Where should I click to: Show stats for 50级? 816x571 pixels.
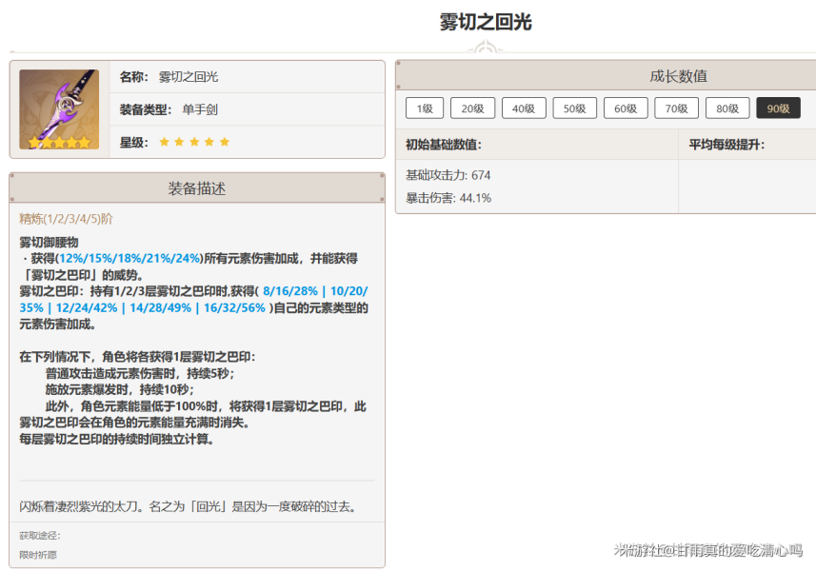point(574,108)
